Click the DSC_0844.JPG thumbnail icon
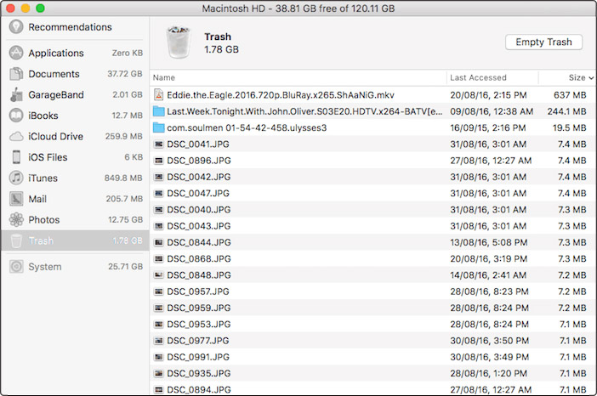Viewport: 597px width, 396px height. 159,242
